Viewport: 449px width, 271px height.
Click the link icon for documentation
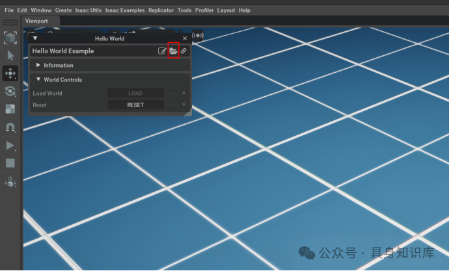click(184, 51)
